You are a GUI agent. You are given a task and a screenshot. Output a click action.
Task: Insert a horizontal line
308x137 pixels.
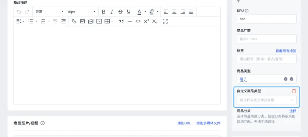(130, 21)
